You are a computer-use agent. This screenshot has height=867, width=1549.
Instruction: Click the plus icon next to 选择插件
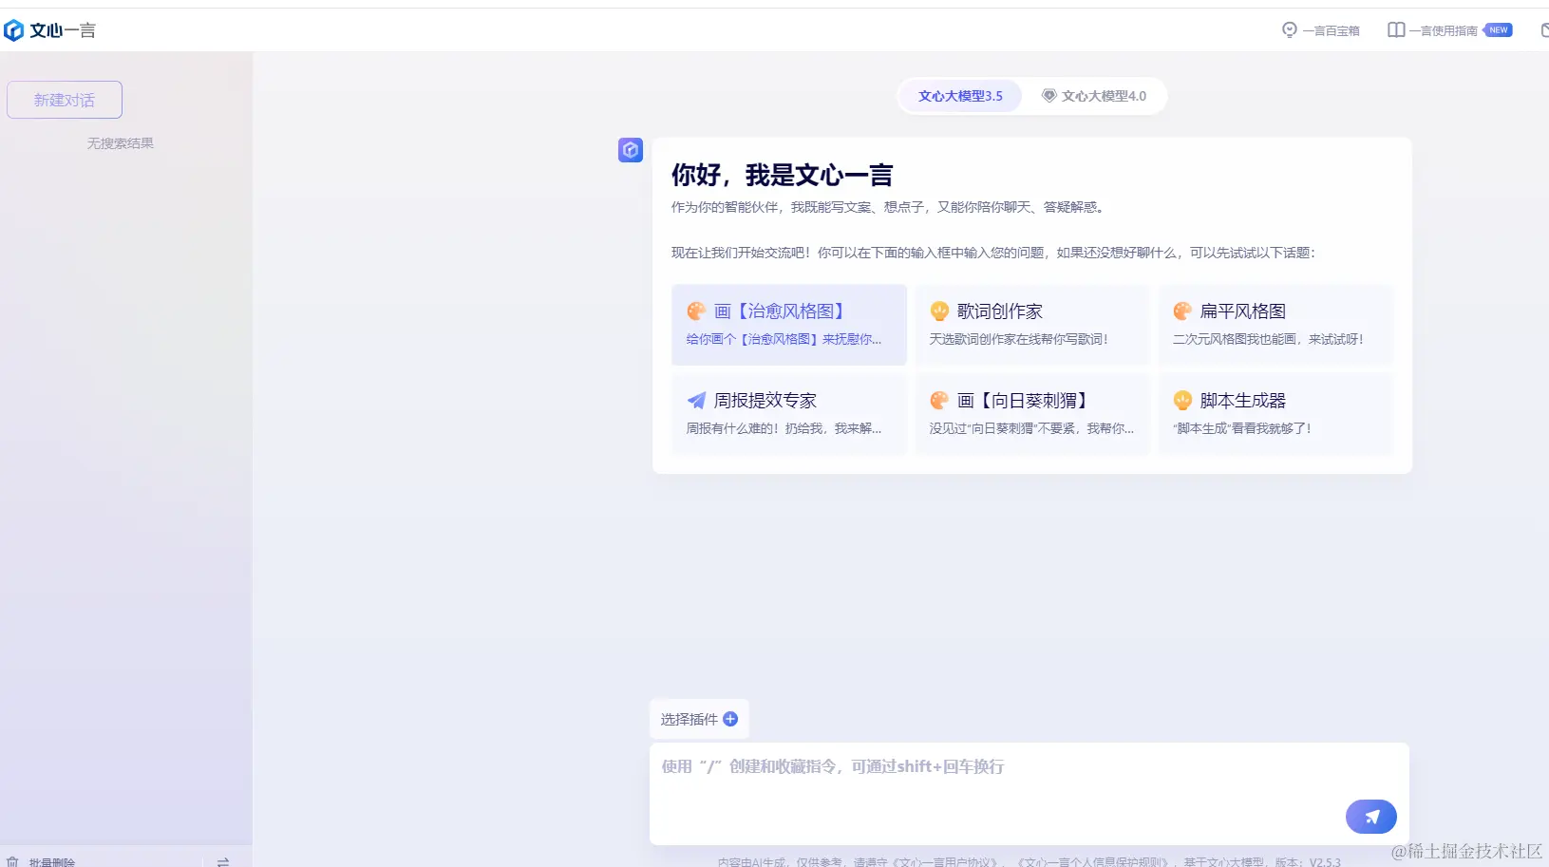(730, 719)
